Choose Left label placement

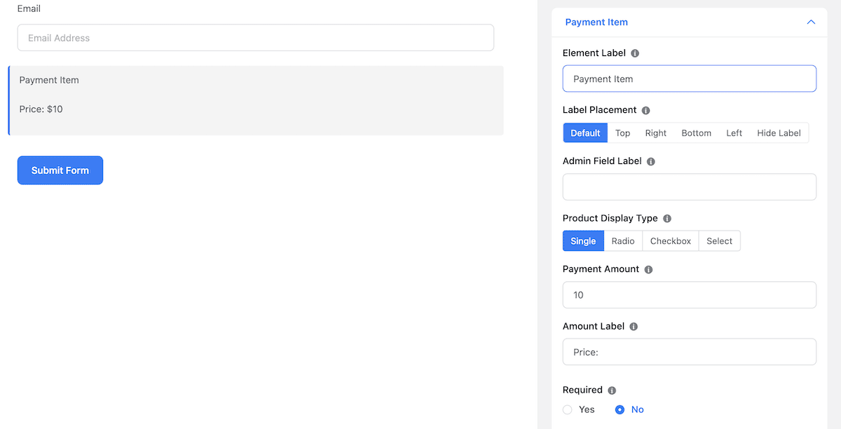click(x=734, y=133)
